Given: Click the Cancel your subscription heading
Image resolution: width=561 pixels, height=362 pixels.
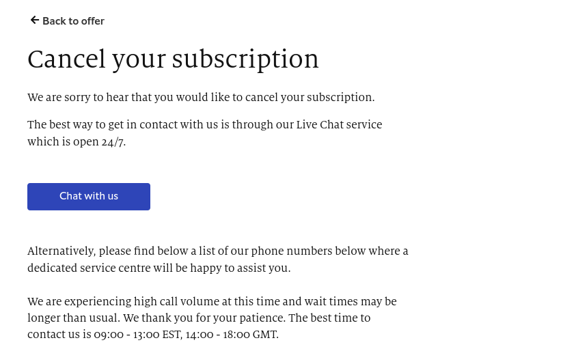Looking at the screenshot, I should 173,59.
